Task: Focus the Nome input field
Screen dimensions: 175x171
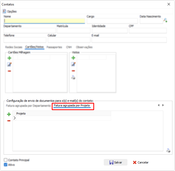Action: point(44,21)
